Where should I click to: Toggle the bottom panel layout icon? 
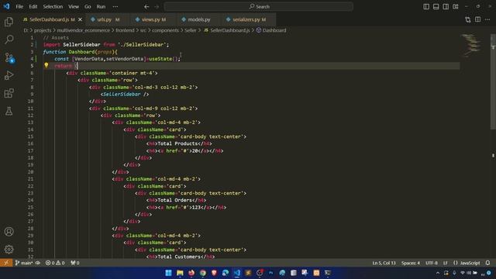tap(436, 6)
